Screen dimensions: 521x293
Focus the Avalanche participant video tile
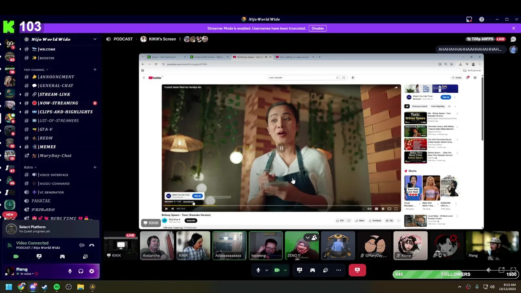(157, 245)
